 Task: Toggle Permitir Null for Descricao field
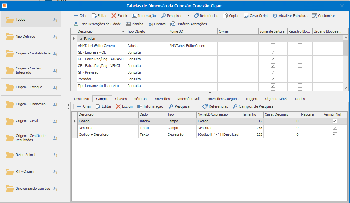click(x=335, y=128)
